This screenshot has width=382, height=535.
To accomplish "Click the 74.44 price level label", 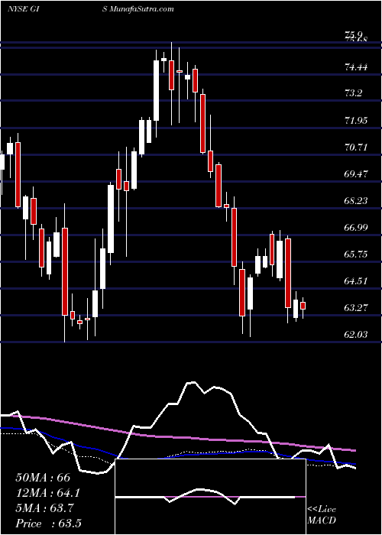I will pos(356,67).
